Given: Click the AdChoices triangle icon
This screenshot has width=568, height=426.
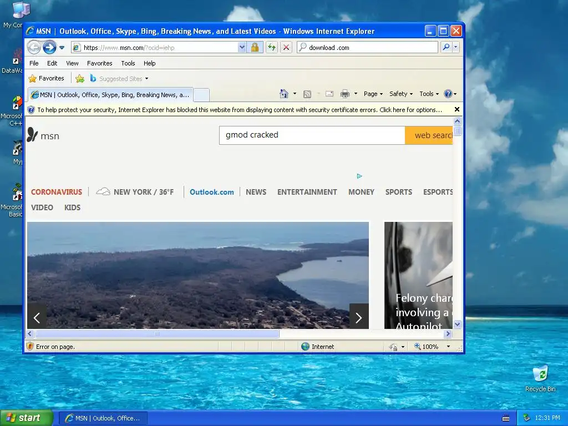Looking at the screenshot, I should point(359,176).
